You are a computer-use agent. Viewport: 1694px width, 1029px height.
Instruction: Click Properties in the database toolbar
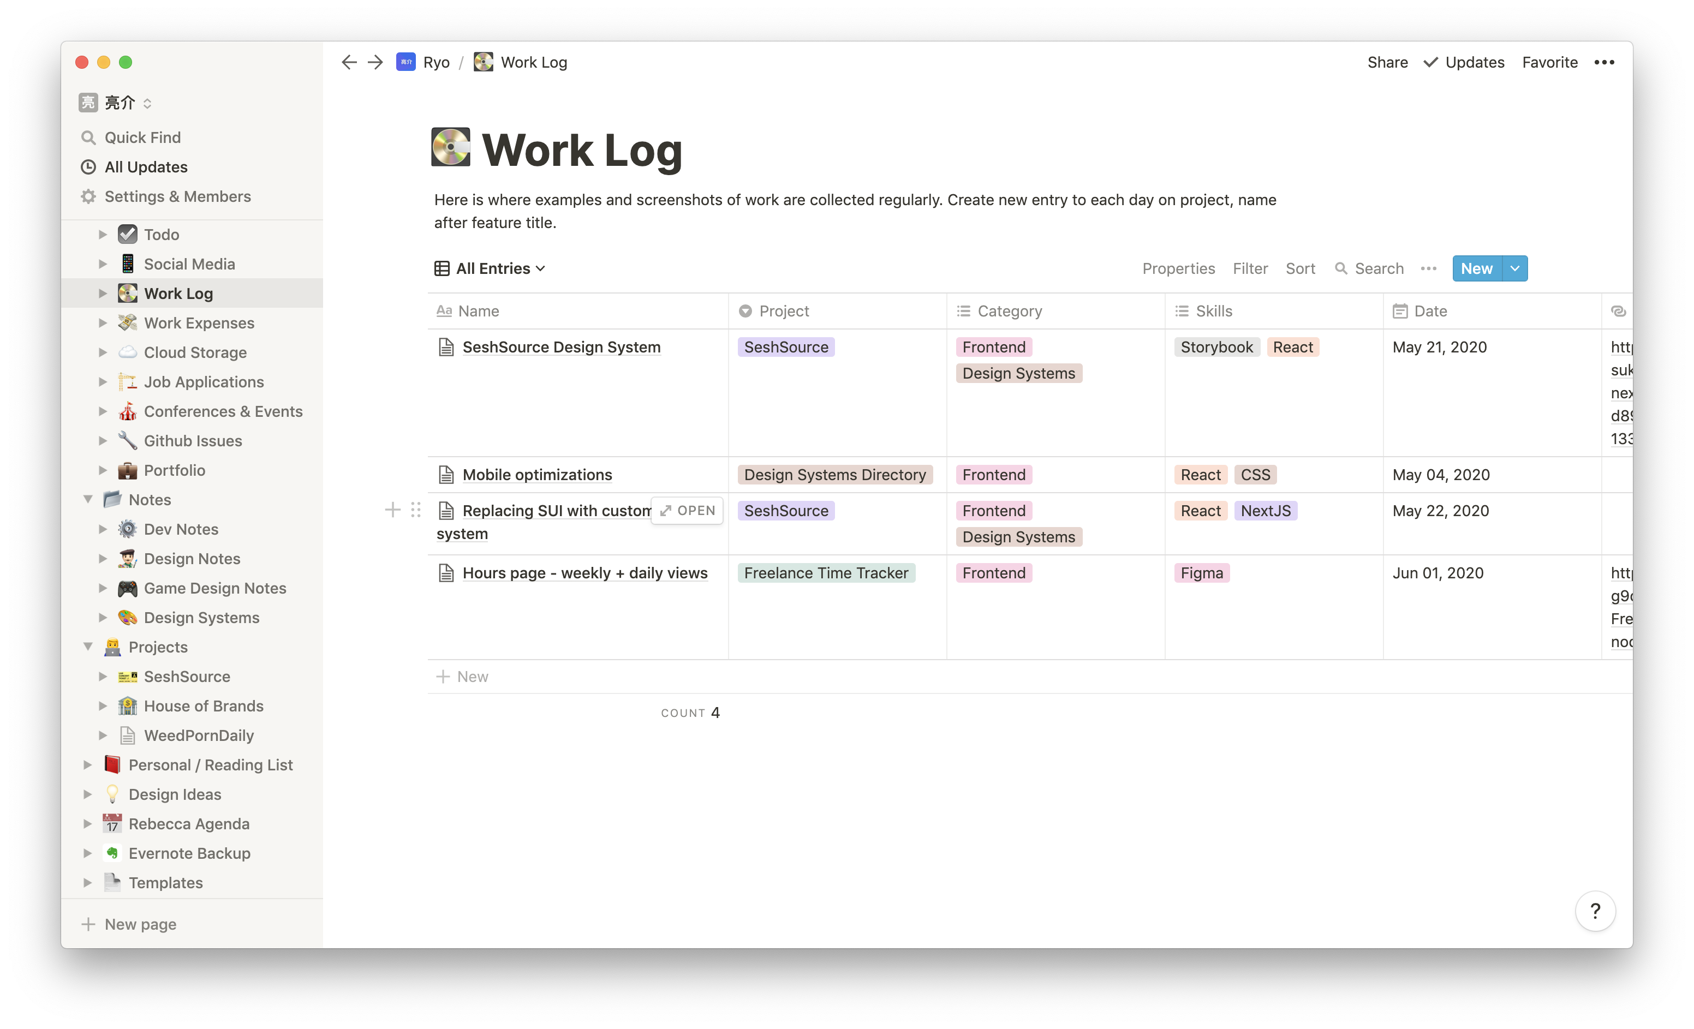click(x=1180, y=268)
